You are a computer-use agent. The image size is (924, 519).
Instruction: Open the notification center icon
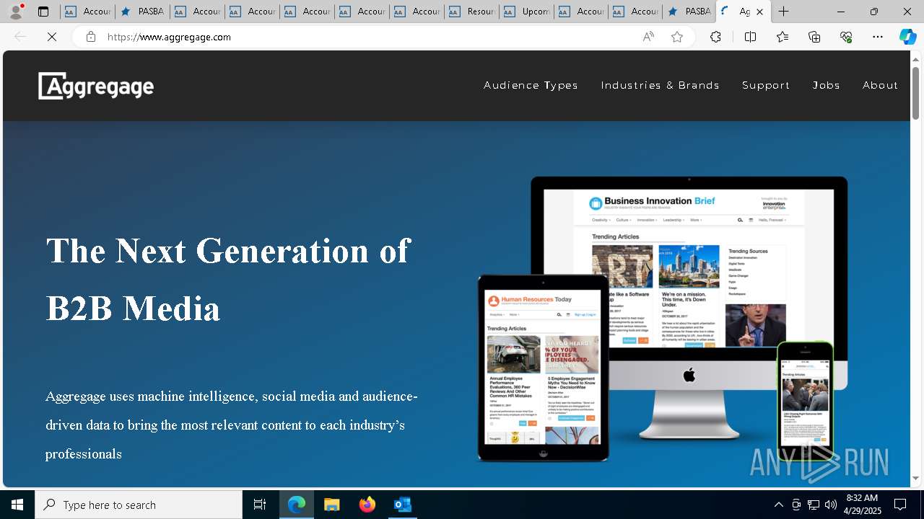pos(900,505)
